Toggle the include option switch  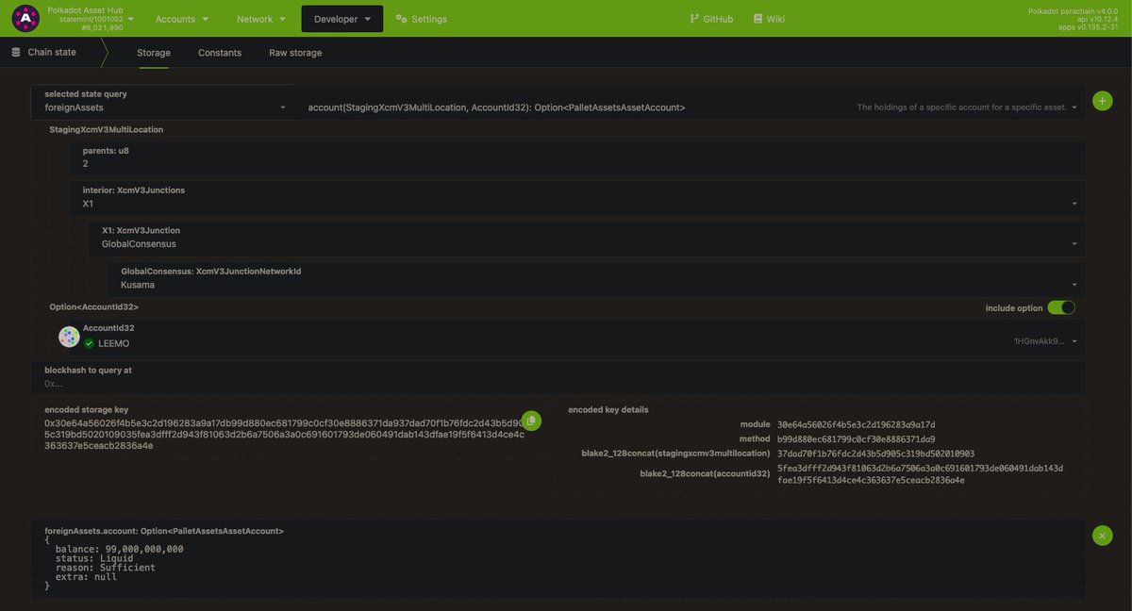click(1061, 307)
